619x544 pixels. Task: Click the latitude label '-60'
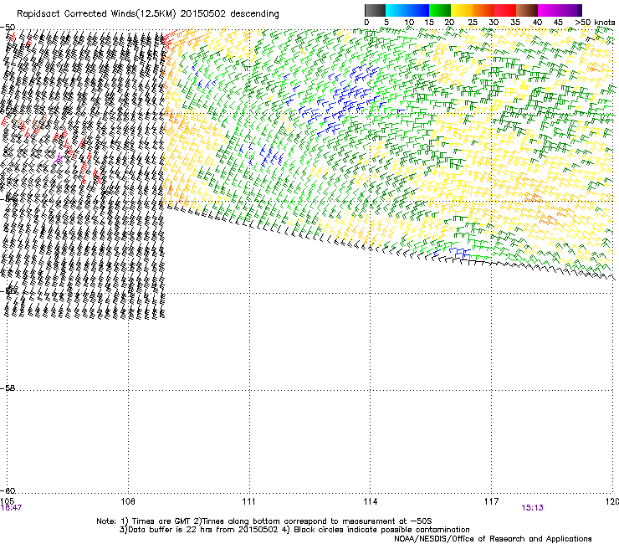tap(8, 490)
